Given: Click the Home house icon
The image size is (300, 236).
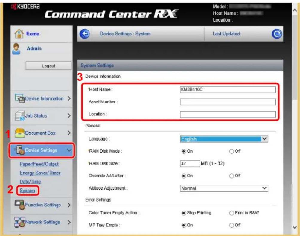Looking at the screenshot, I should [x=19, y=34].
